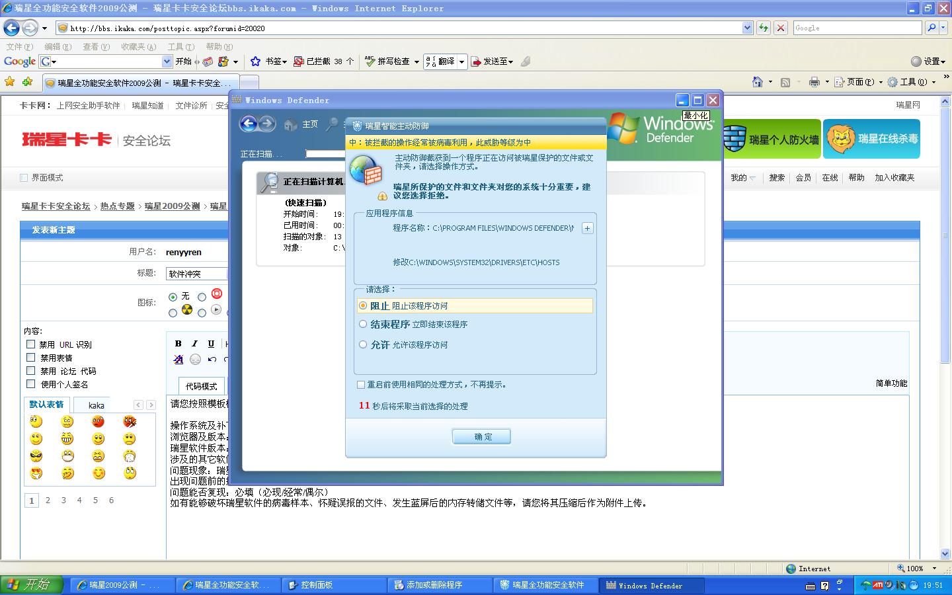Apply bold formatting in the post editor
952x595 pixels.
[178, 344]
